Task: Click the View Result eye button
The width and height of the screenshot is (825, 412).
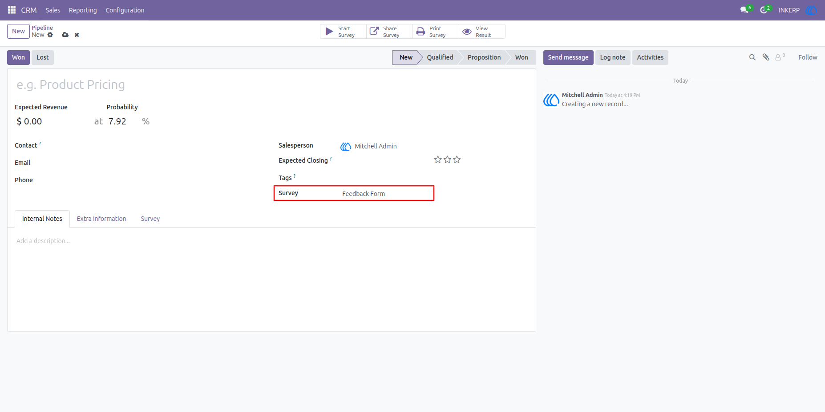Action: [x=482, y=32]
